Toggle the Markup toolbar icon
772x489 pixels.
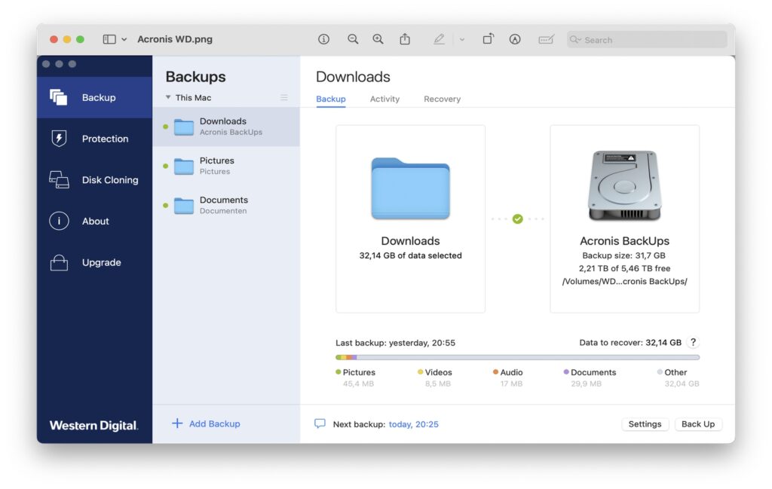(x=514, y=39)
